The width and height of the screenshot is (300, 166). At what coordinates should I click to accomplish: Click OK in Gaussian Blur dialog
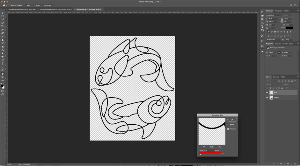point(232,120)
